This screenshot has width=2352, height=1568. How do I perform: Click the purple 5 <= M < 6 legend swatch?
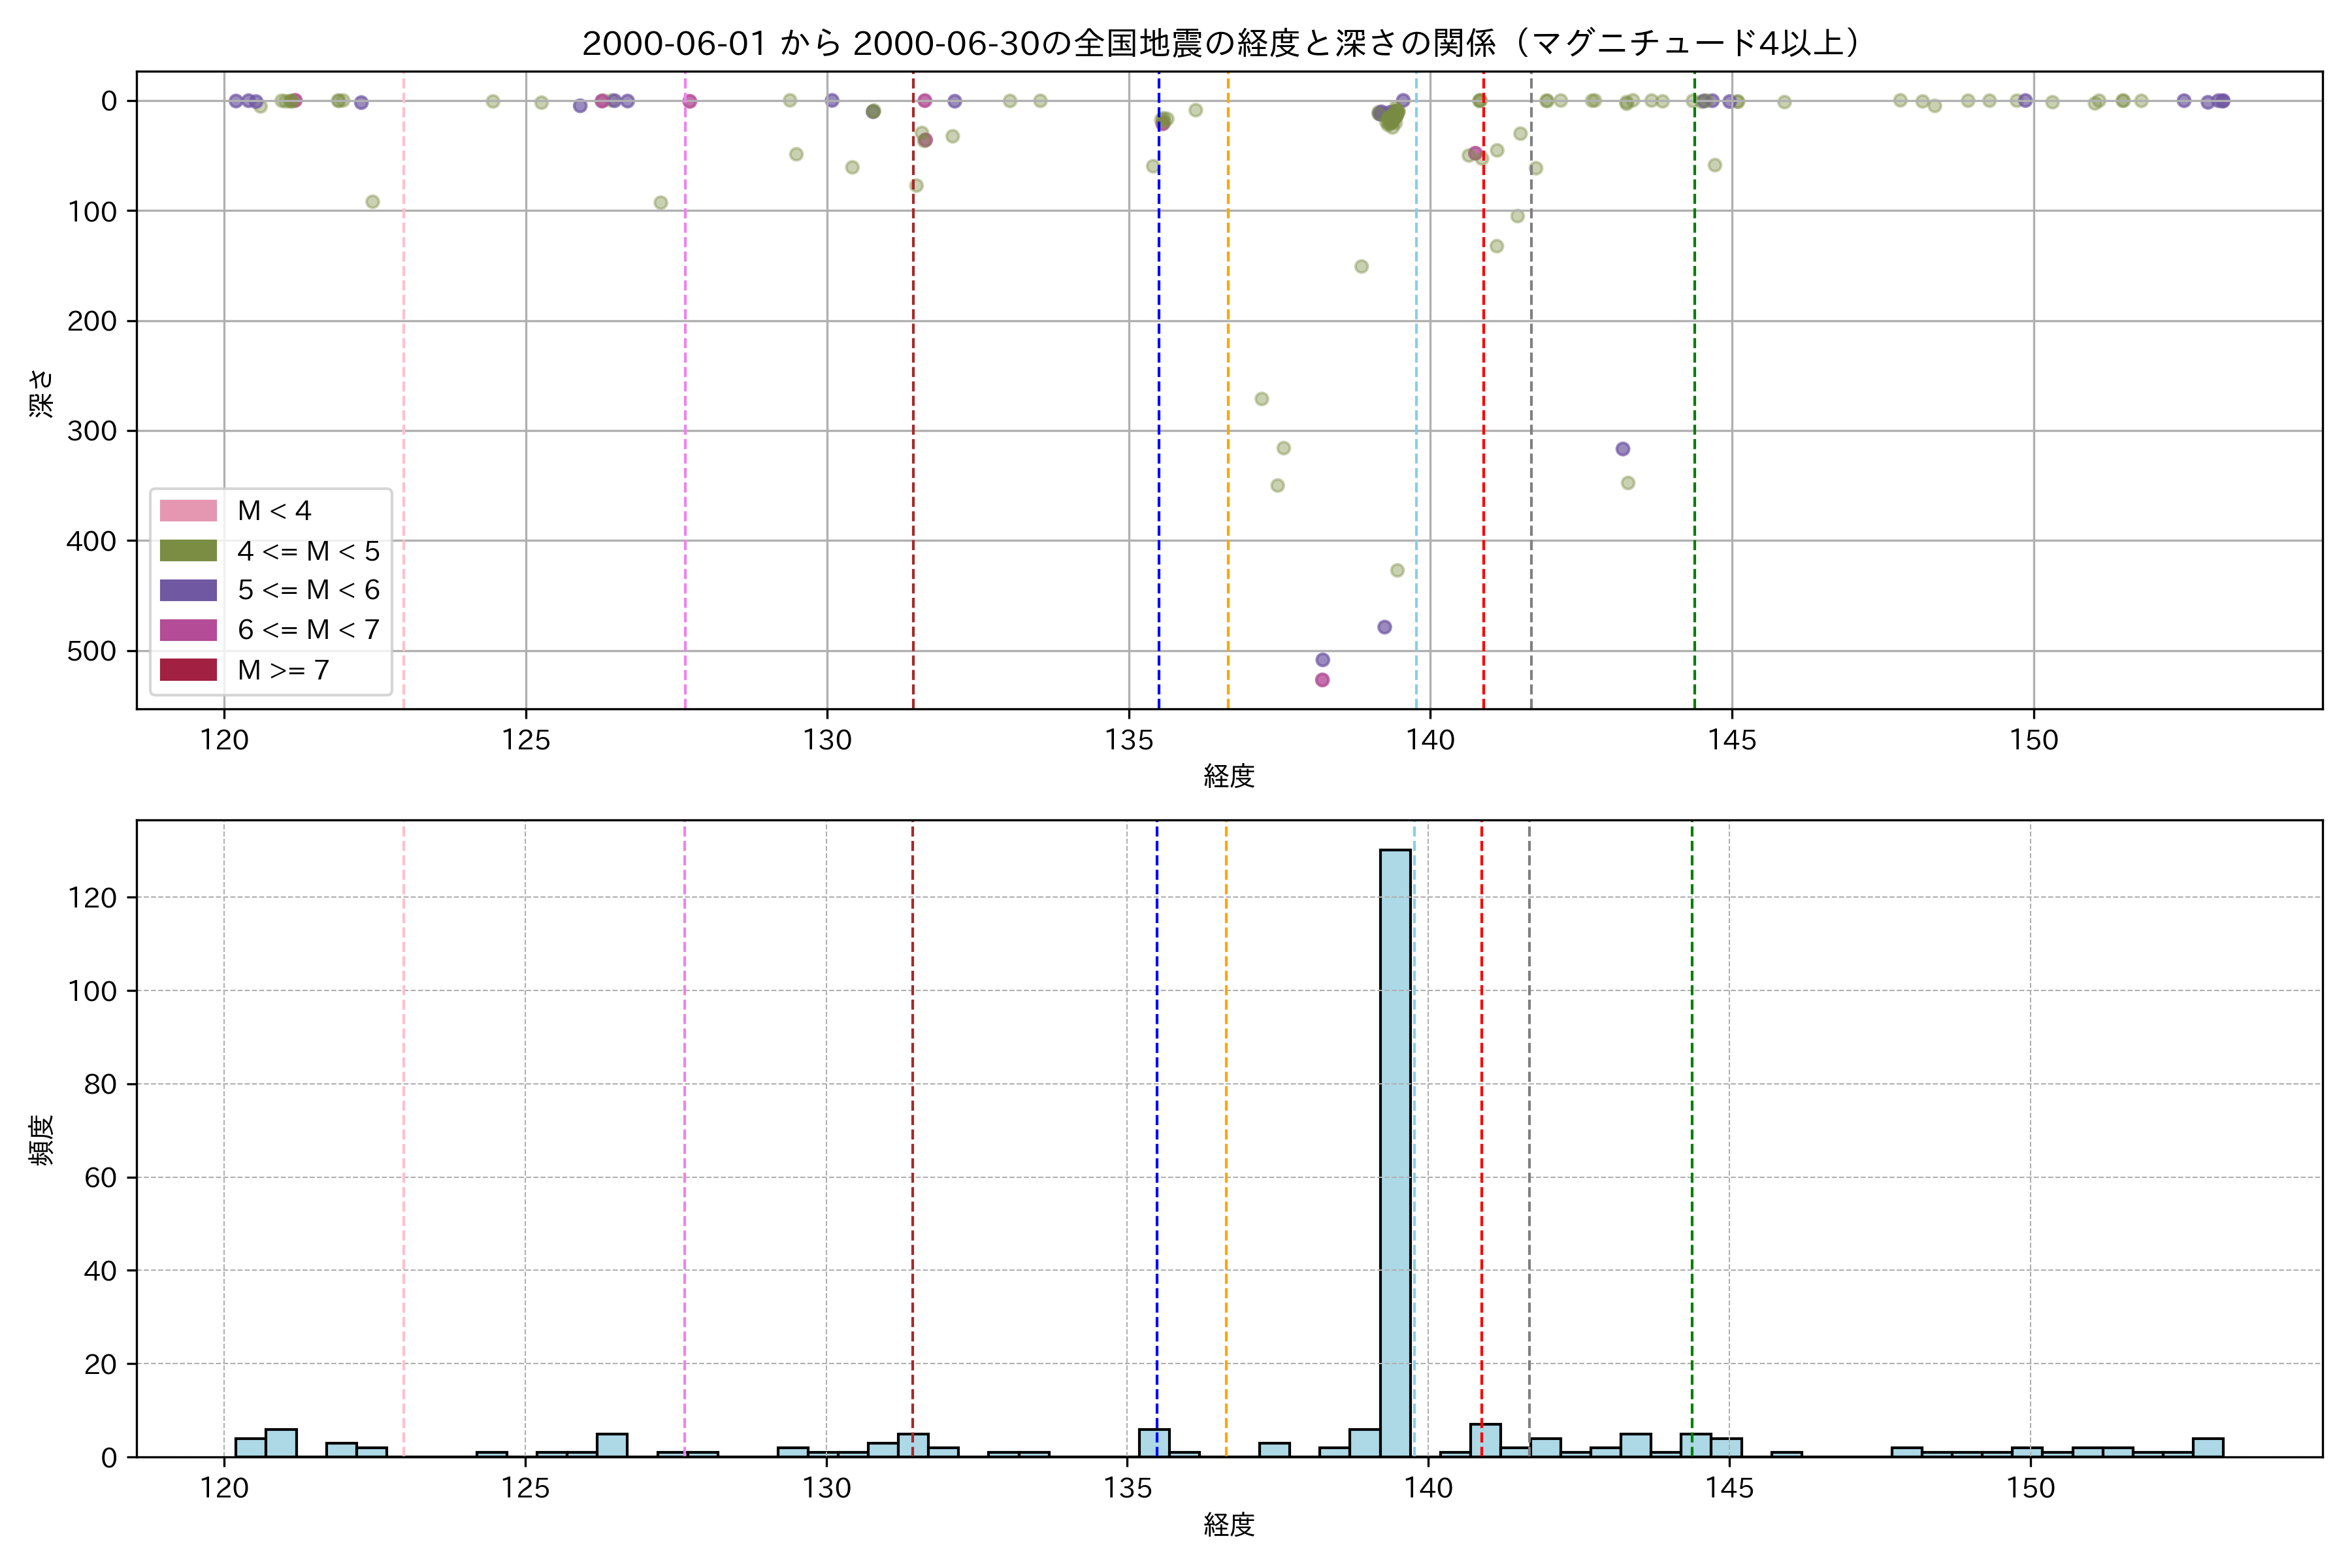pos(188,590)
